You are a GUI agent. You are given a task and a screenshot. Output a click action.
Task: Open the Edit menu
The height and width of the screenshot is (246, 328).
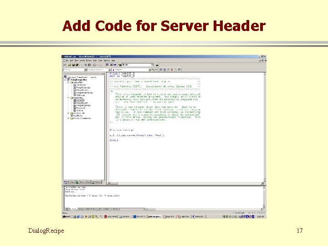point(72,61)
